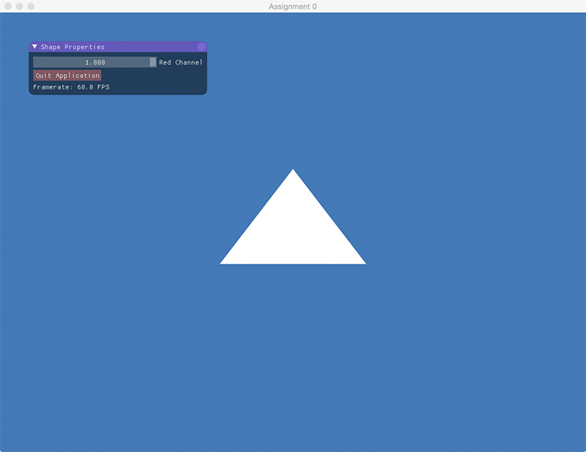The width and height of the screenshot is (586, 452).
Task: Click the window zoom button
Action: point(31,7)
